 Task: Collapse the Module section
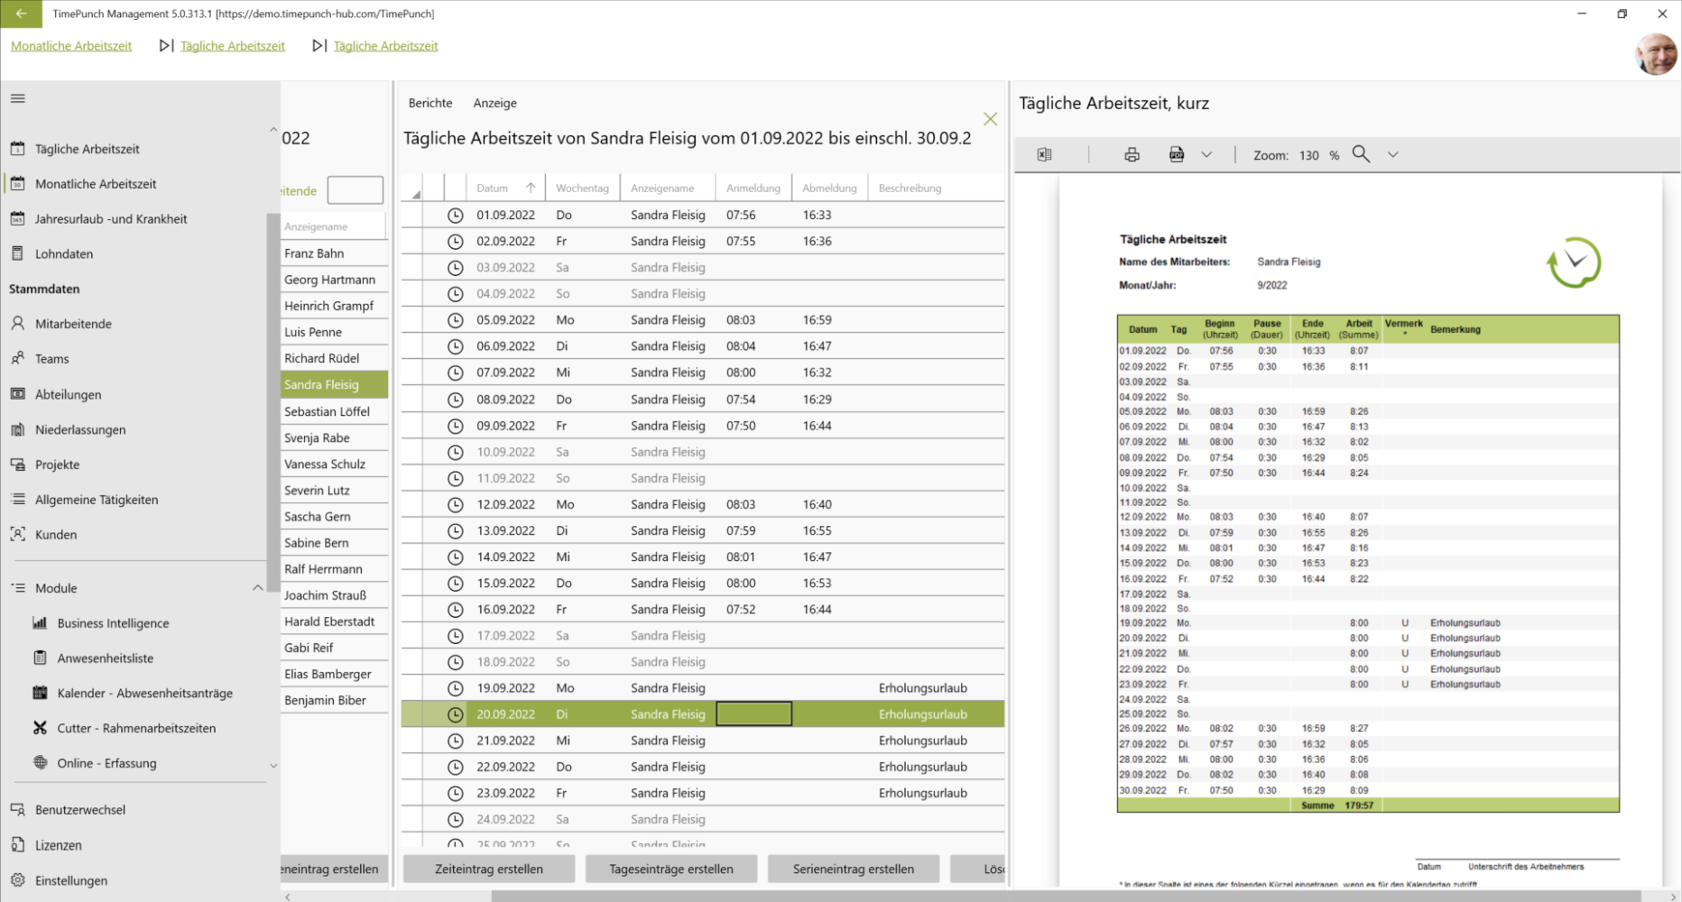pyautogui.click(x=257, y=588)
